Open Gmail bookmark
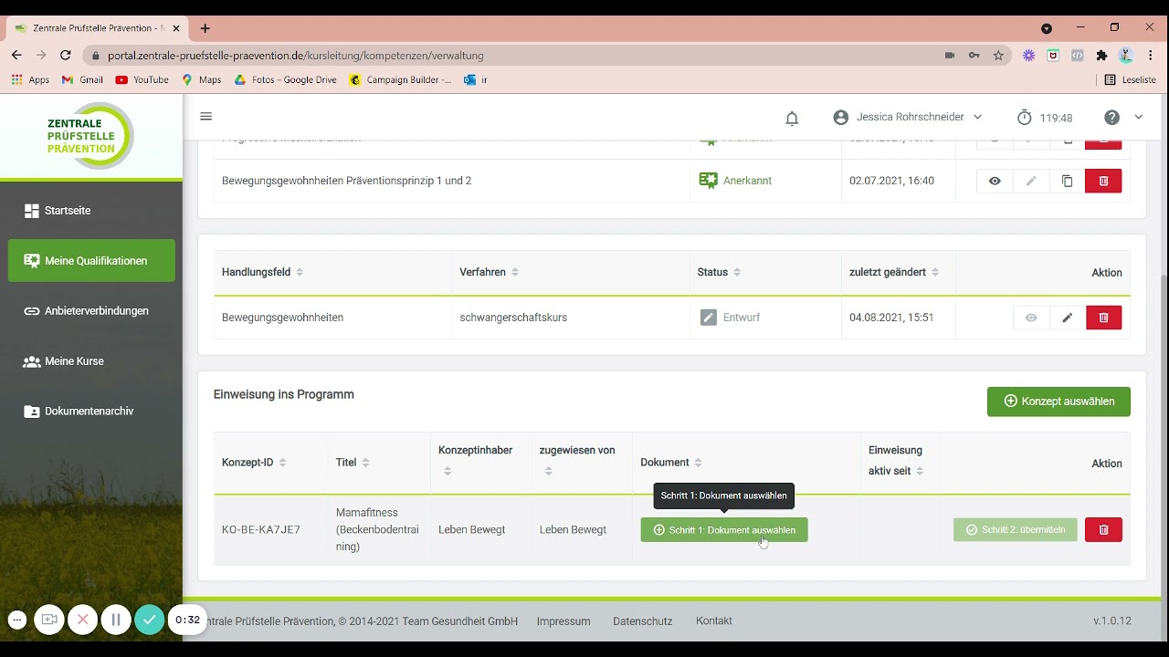The height and width of the screenshot is (657, 1169). 82,80
